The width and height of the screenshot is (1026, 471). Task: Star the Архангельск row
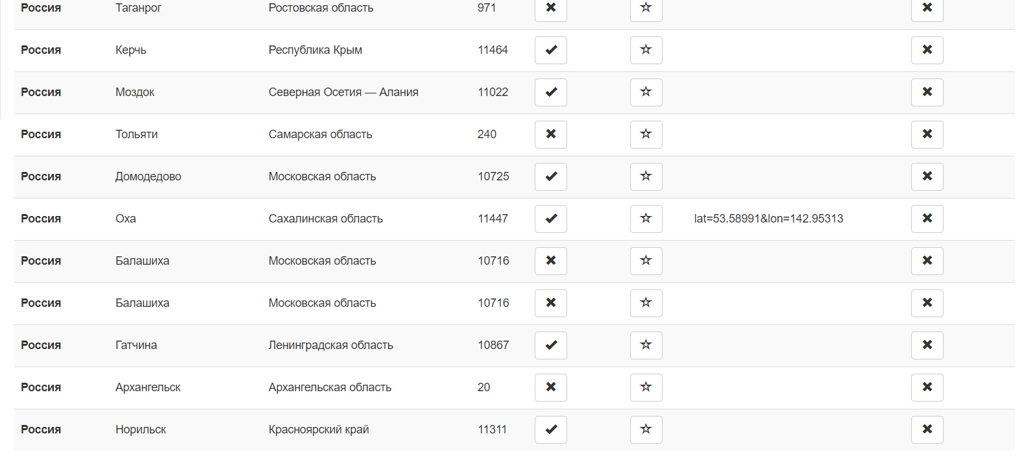(646, 387)
